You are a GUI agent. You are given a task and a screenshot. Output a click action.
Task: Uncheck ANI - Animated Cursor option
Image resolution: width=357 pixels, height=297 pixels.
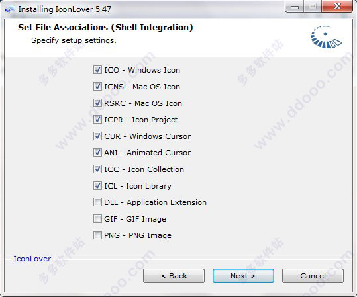[97, 153]
